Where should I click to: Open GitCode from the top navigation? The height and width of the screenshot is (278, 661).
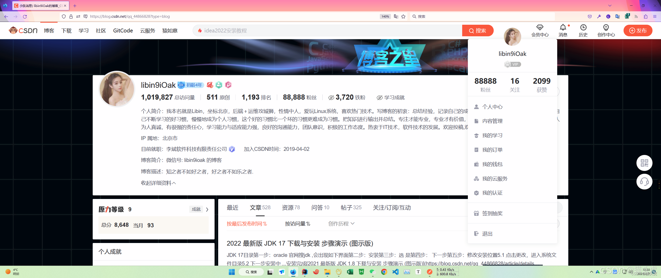(x=123, y=30)
